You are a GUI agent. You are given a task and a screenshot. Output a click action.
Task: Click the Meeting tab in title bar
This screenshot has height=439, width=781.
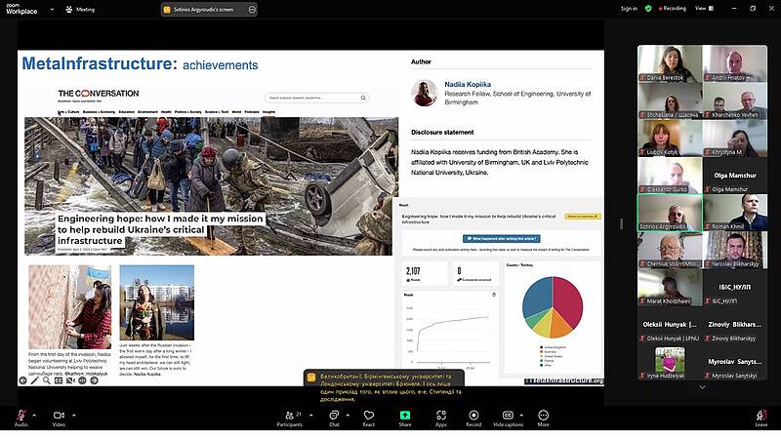(x=80, y=9)
